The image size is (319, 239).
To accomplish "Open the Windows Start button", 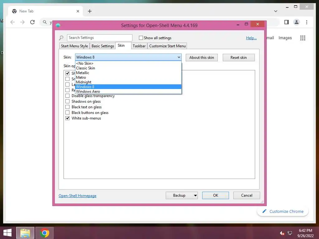I will coord(7,233).
